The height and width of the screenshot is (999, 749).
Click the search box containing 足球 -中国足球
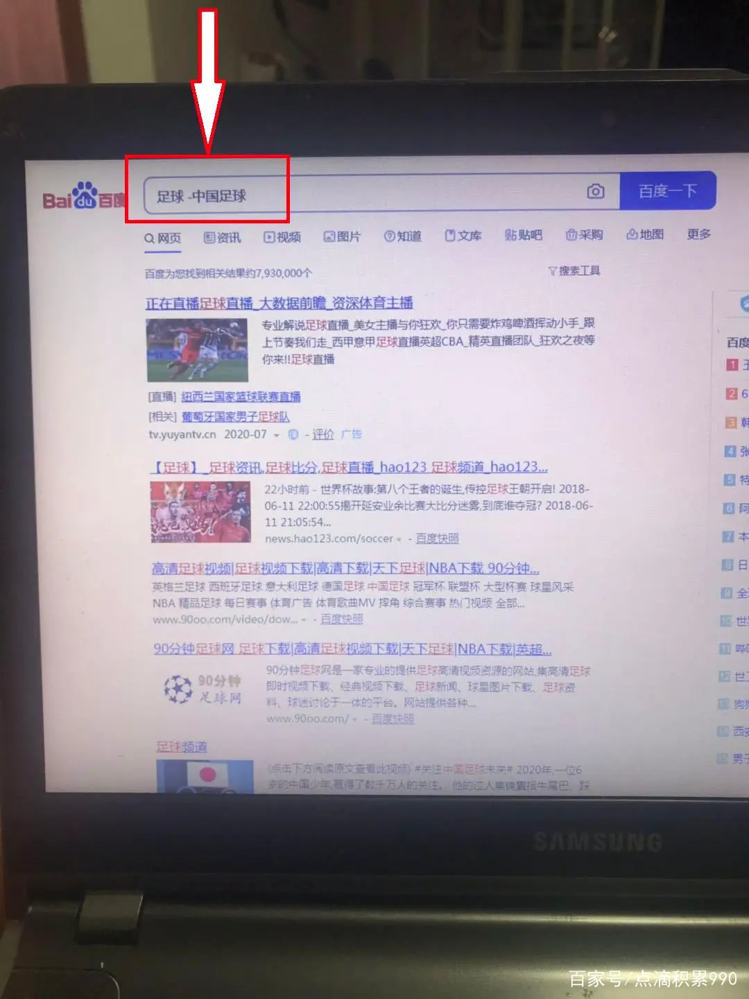[361, 194]
